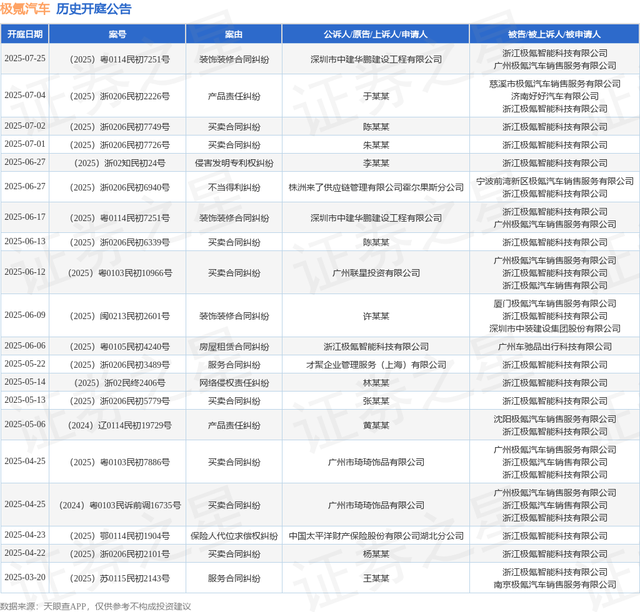Viewport: 640px width, 612px height.
Task: Click defendant 宁波前湾新区极氪汽车销售服务有限公司
Action: (x=555, y=181)
